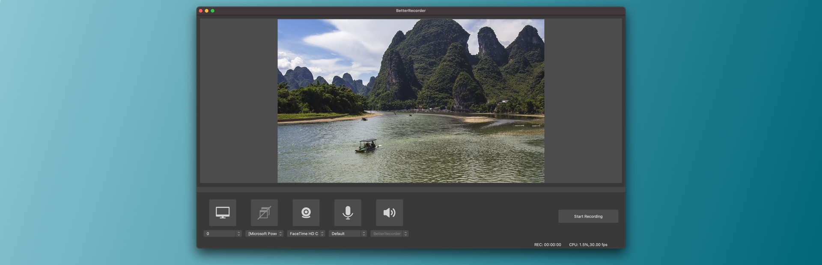The height and width of the screenshot is (265, 822).
Task: Click the recording preview landscape image
Action: point(411,101)
